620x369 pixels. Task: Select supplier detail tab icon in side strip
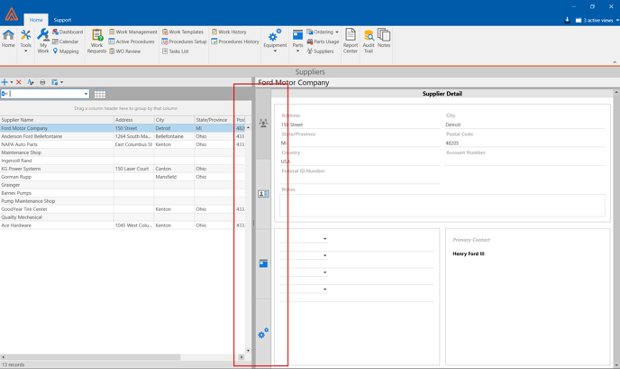click(263, 123)
